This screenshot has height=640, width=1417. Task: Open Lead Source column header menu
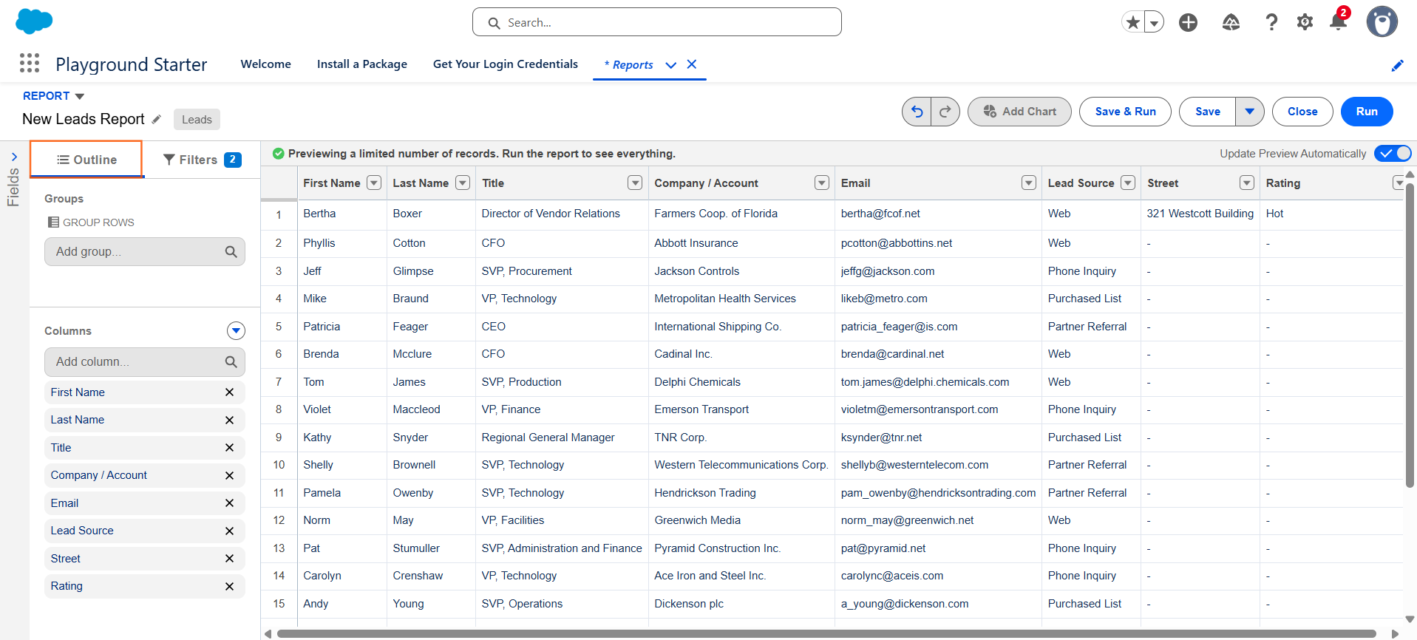coord(1128,183)
